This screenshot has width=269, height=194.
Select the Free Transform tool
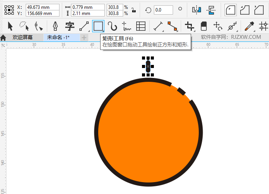click(218, 26)
